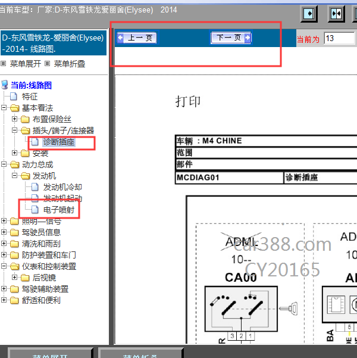Screen dimensions: 357x358
Task: Go to next page with 下一页 button
Action: coord(231,38)
